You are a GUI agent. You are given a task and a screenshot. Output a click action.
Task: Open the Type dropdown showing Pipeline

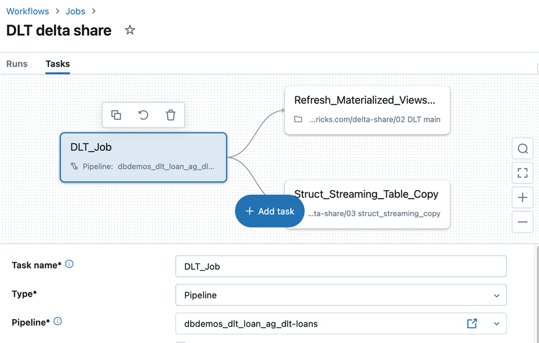[x=341, y=294]
